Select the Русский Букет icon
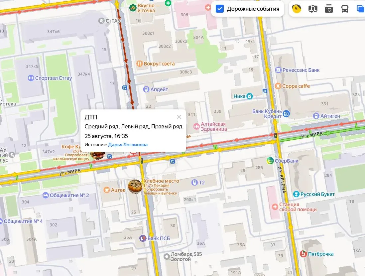 click(296, 194)
